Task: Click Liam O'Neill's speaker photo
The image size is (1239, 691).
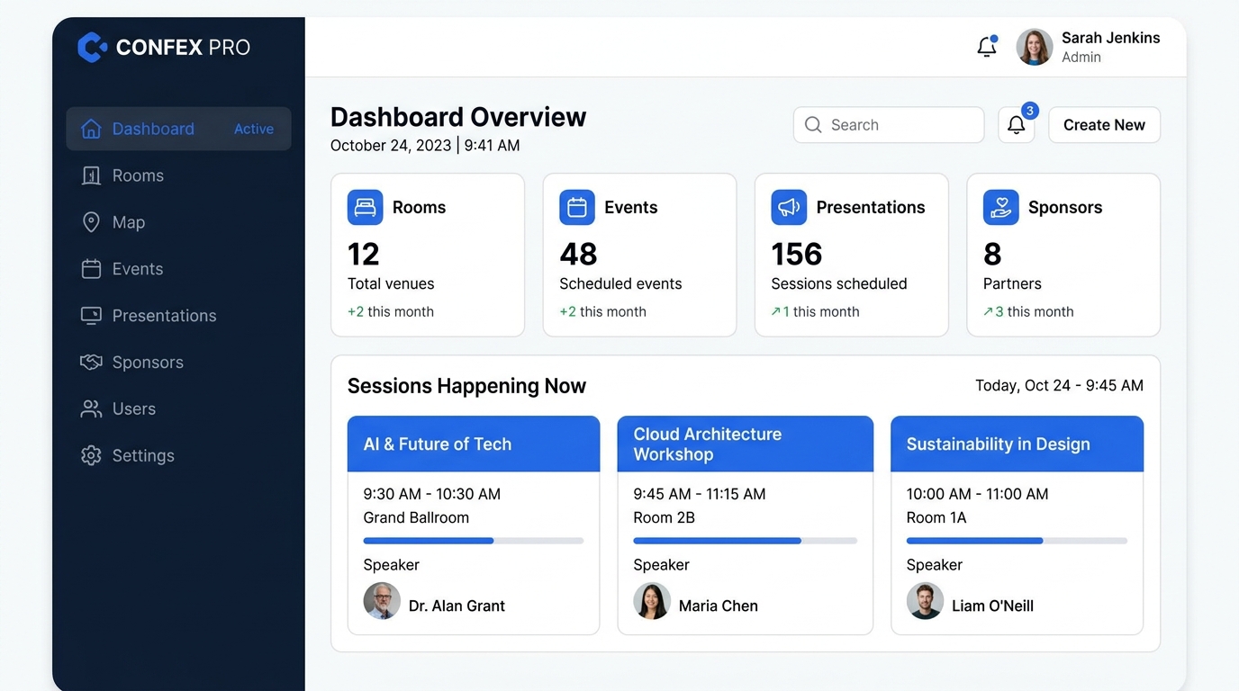Action: 925,601
